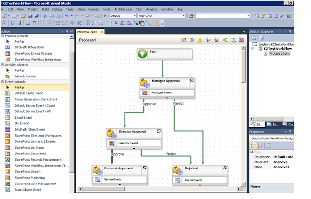Screen dimensions: 311x199
Task: Click the last icon in Process1 header
Action: (x=241, y=40)
